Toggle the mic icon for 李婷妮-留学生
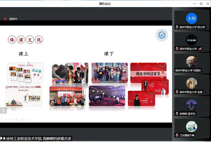211x142 pixels. coord(177,114)
